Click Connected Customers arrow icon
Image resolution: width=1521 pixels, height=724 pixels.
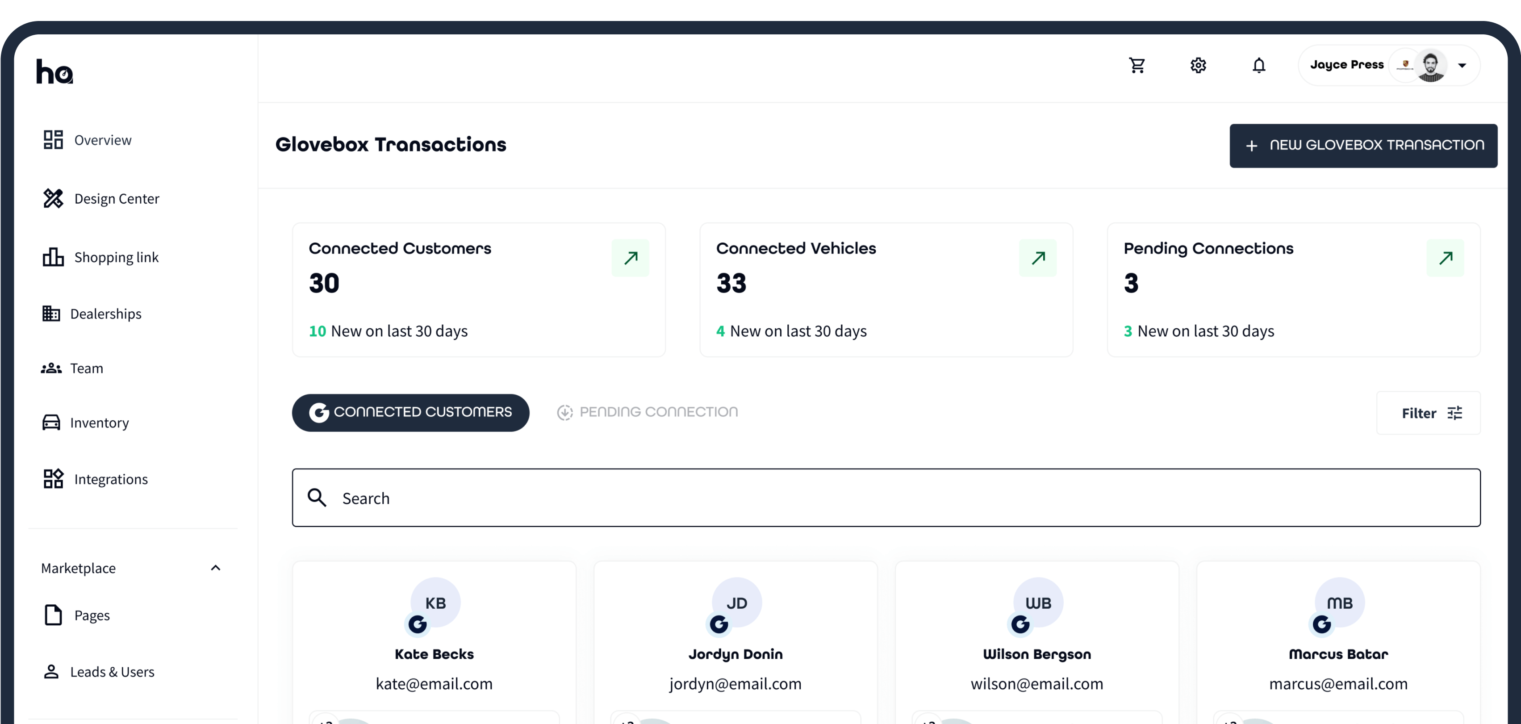[x=631, y=257]
